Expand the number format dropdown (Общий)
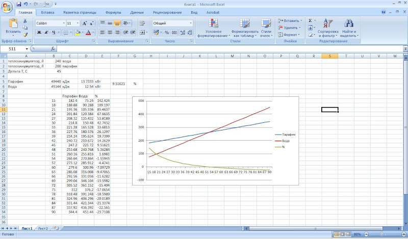Screen dimensions: 408x239 click(191, 23)
